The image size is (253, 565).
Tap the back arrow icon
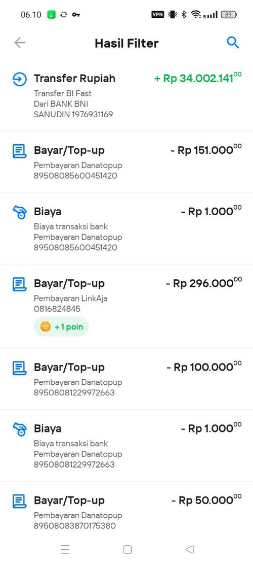20,43
